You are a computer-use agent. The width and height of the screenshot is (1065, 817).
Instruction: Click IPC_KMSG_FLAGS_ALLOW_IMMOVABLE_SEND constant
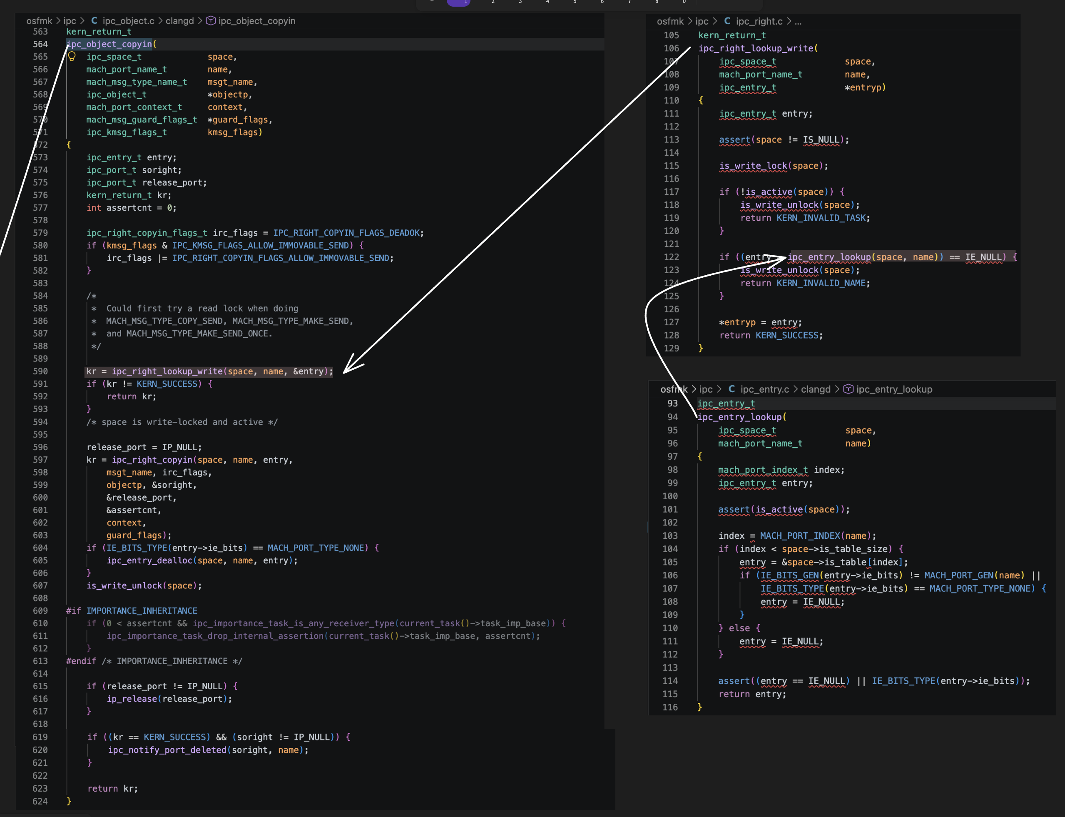pos(261,246)
